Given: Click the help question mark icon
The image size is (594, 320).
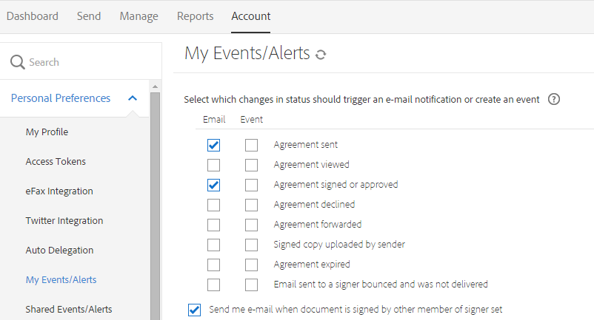Looking at the screenshot, I should 553,99.
